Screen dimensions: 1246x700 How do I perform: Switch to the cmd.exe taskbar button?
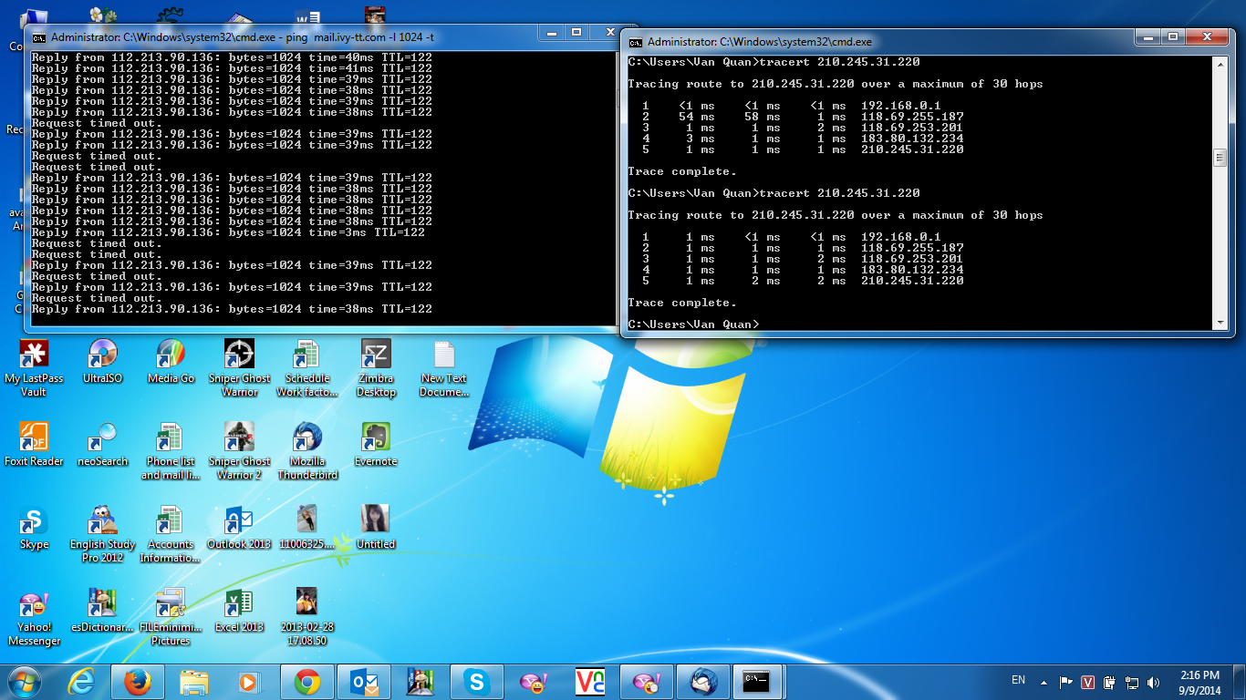759,682
